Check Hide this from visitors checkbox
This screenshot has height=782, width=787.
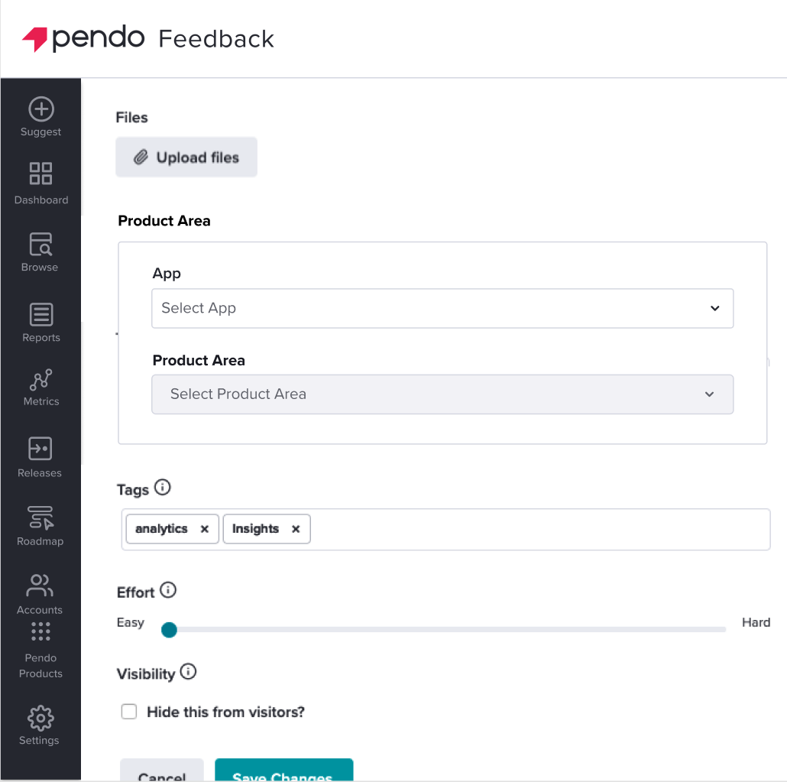129,712
